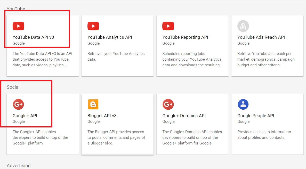Open the YouTube Ads Reach API title
306x169 pixels.
coord(261,37)
